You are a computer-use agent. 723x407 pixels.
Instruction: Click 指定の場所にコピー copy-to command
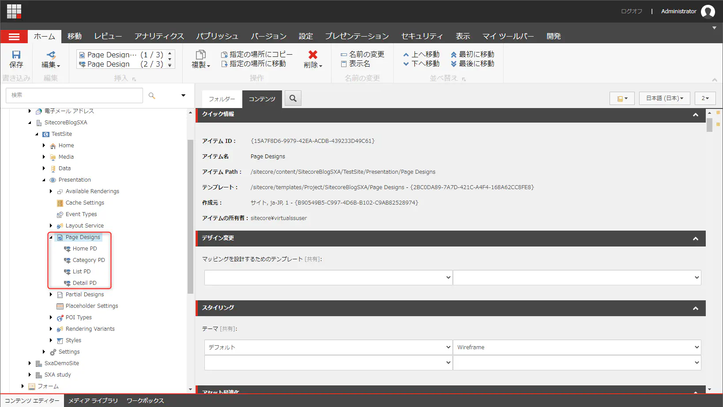click(257, 54)
